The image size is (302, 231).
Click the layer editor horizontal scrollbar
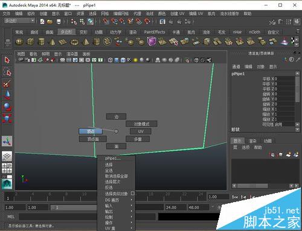click(x=252, y=186)
